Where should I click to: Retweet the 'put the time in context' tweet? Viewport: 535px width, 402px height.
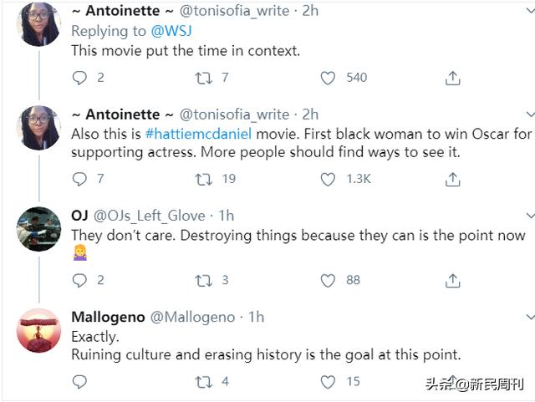tap(202, 78)
